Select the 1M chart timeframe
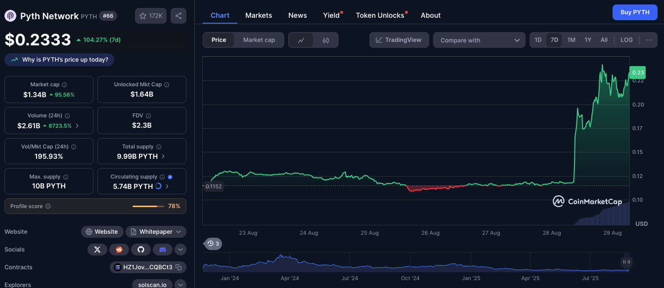This screenshot has height=288, width=664. [x=571, y=40]
